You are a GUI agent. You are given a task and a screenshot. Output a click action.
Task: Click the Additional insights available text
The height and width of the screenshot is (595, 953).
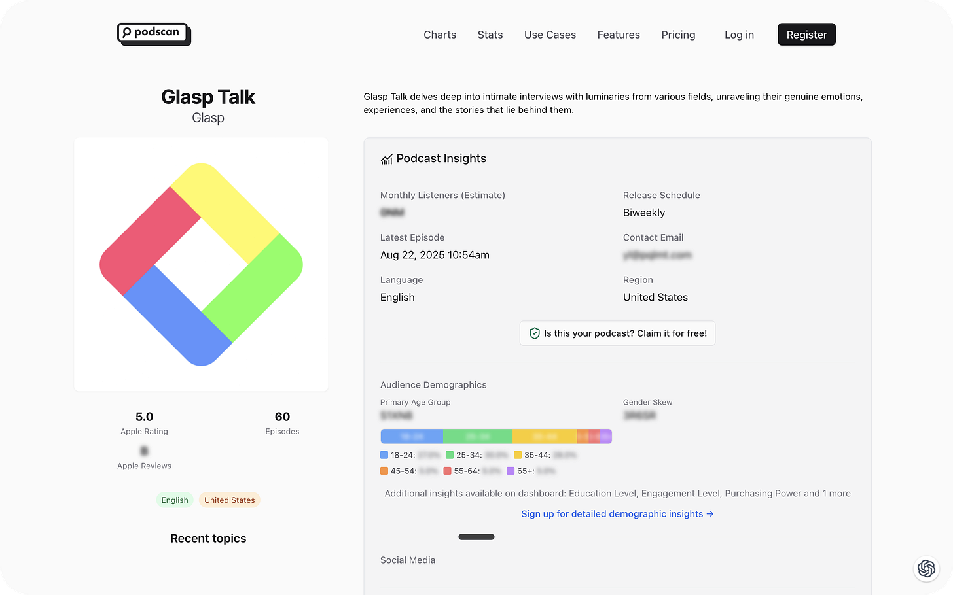pyautogui.click(x=617, y=494)
